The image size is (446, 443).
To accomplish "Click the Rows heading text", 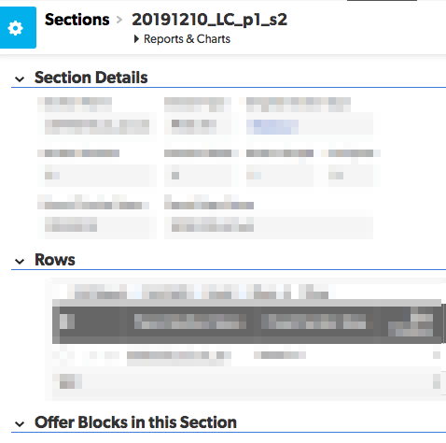I will 55,260.
